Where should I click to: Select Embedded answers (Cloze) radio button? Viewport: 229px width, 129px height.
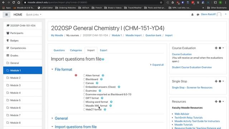tap(84, 87)
